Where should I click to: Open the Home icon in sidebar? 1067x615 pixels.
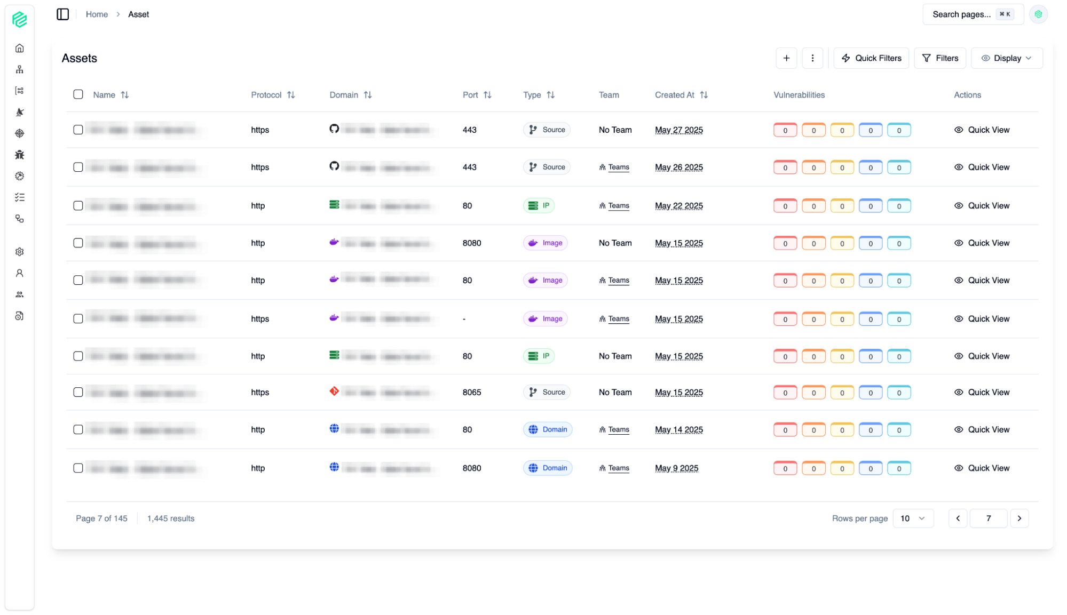click(x=20, y=49)
